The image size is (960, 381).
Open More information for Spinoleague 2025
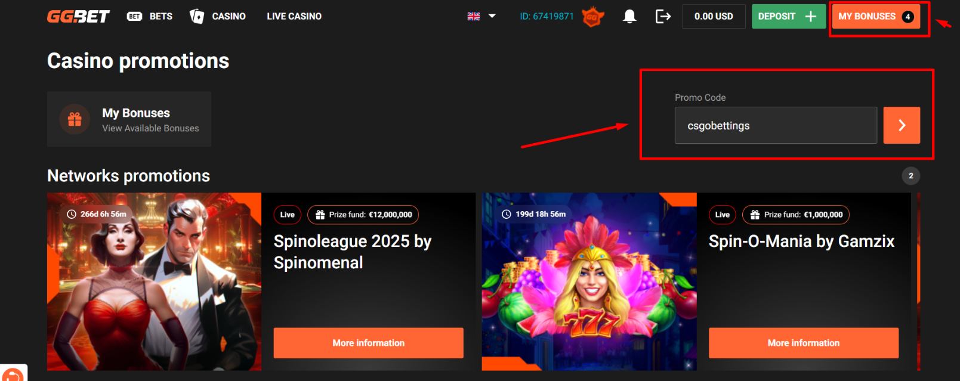pyautogui.click(x=368, y=343)
